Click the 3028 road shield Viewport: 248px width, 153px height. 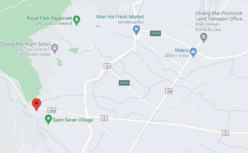point(124,83)
